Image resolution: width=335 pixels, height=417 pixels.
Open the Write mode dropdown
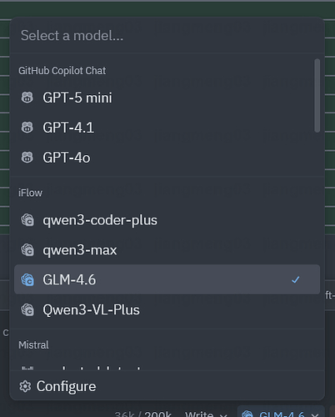click(x=206, y=414)
